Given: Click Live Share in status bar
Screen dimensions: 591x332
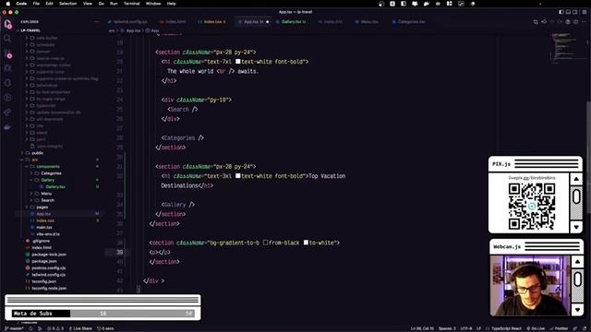Looking at the screenshot, I should (80, 328).
